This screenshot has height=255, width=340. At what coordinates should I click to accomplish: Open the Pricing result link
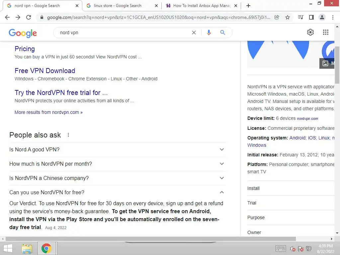(x=25, y=49)
